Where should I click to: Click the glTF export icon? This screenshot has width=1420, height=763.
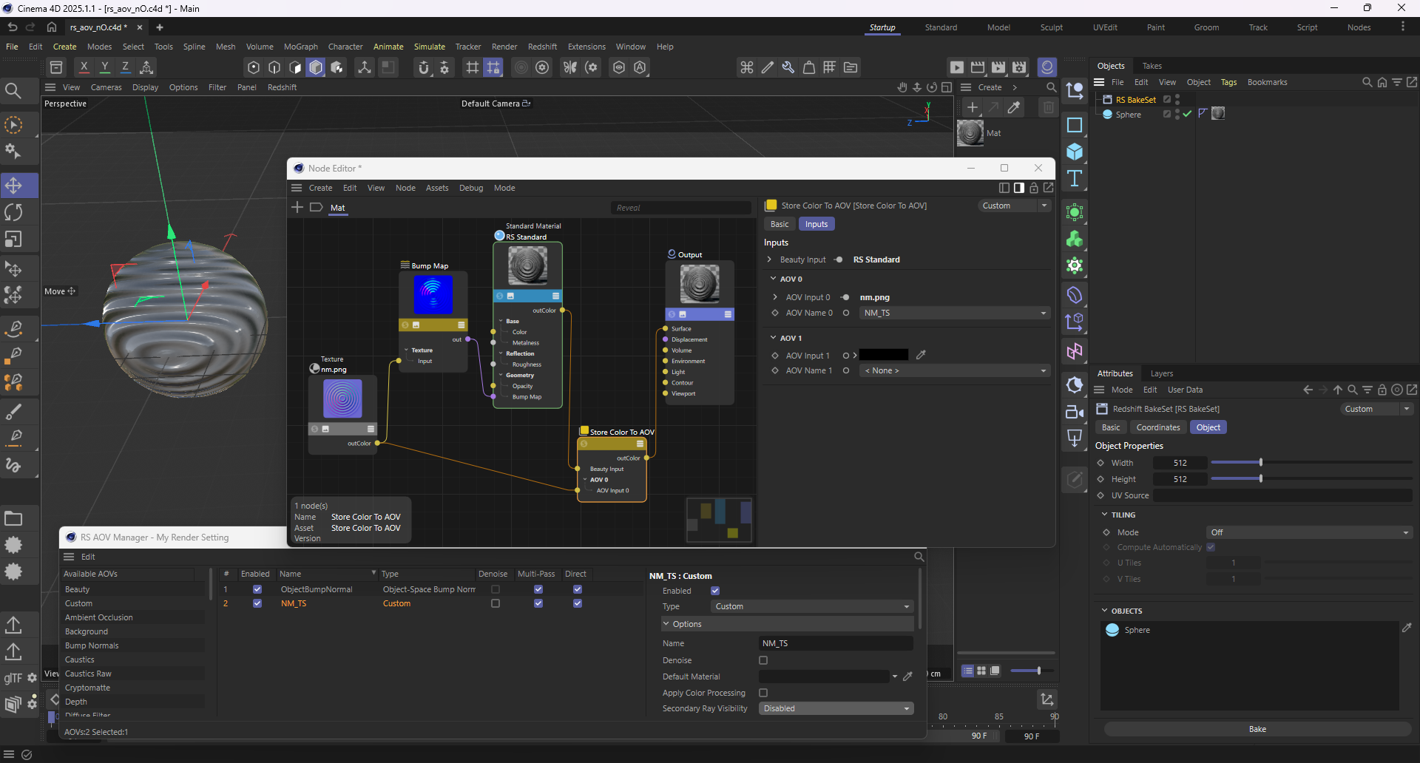[x=13, y=678]
